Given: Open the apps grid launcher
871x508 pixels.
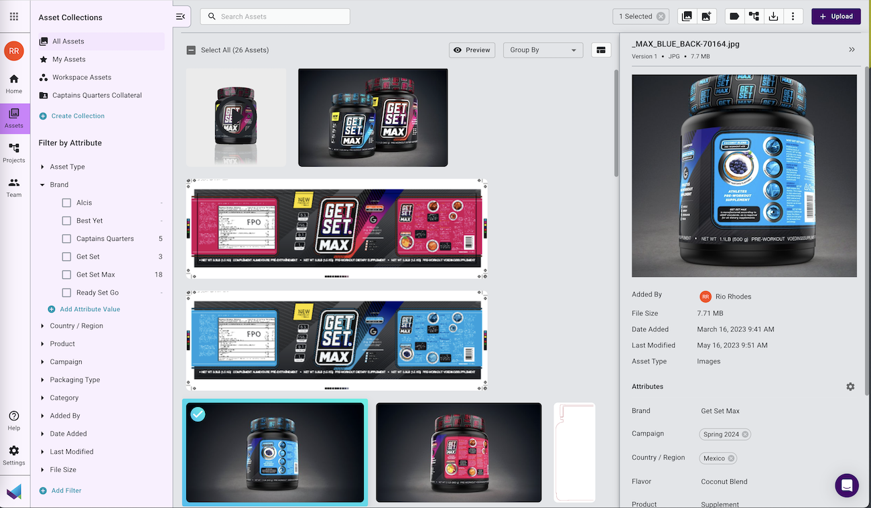Looking at the screenshot, I should (x=14, y=17).
